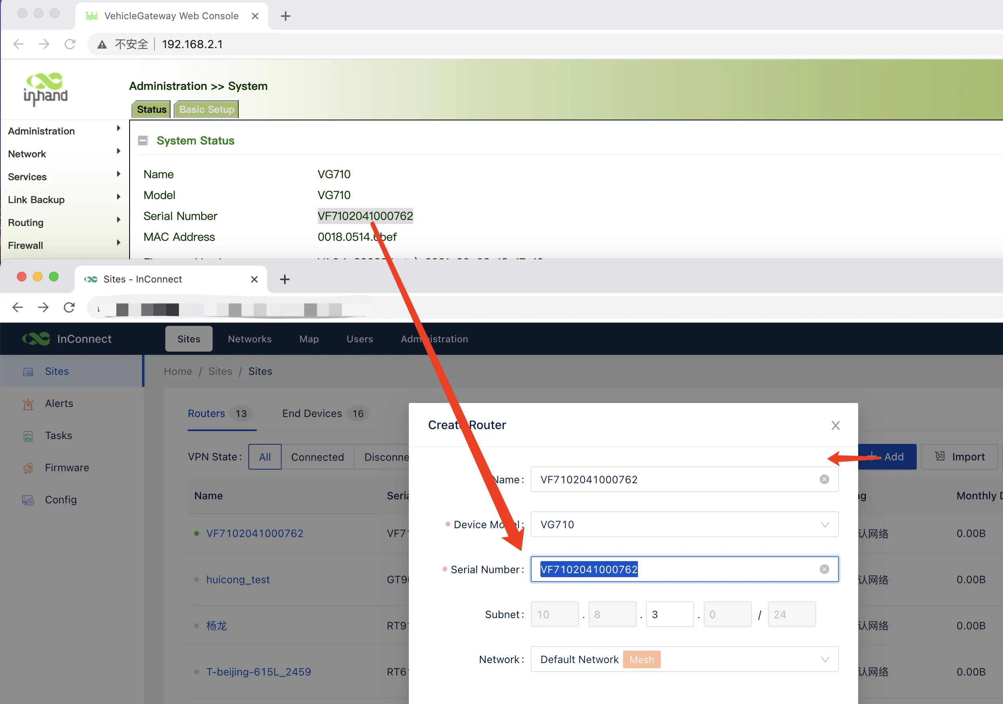1003x704 pixels.
Task: Reload the InConnect Sites page
Action: tap(69, 307)
